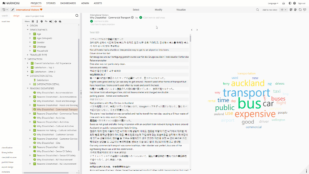
Task: Collapse the DEMOGRAPHICS folder
Action: tap(27, 30)
